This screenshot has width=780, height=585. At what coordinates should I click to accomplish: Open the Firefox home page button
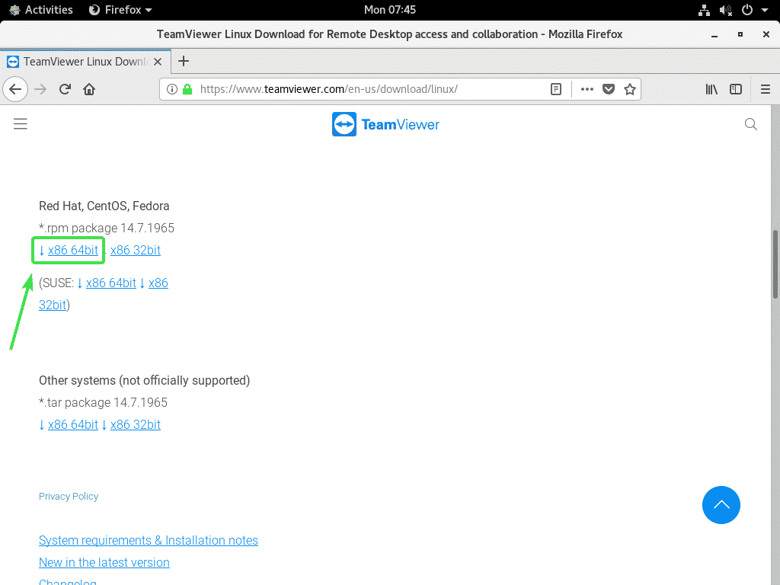point(89,90)
